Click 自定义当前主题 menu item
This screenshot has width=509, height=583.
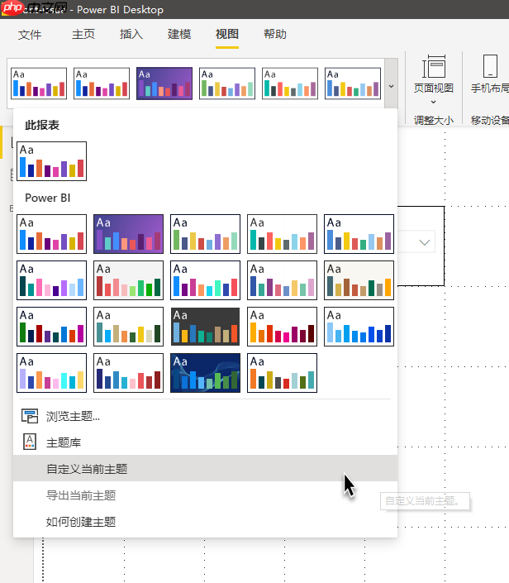click(x=87, y=469)
